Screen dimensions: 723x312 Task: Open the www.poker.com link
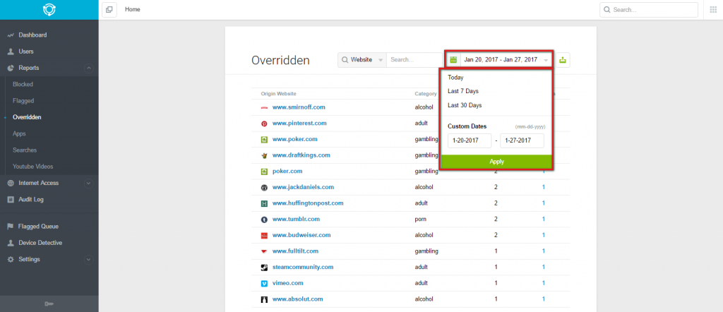coord(295,139)
